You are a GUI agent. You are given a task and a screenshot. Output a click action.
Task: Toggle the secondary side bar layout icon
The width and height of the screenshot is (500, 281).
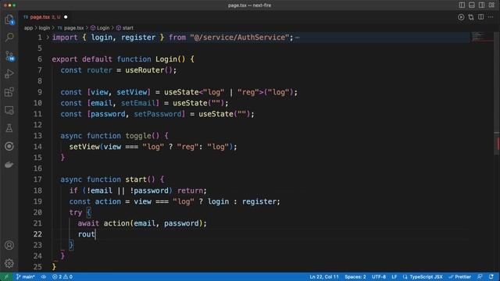click(481, 5)
